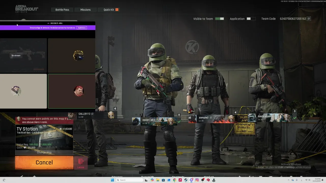Open Task View on the taskbar
326x183 pixels.
coord(146,180)
